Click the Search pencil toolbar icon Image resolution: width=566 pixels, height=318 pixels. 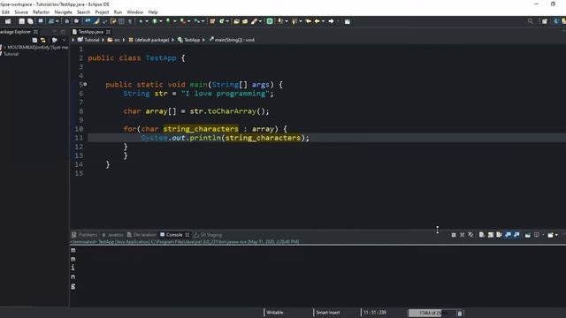tap(254, 21)
